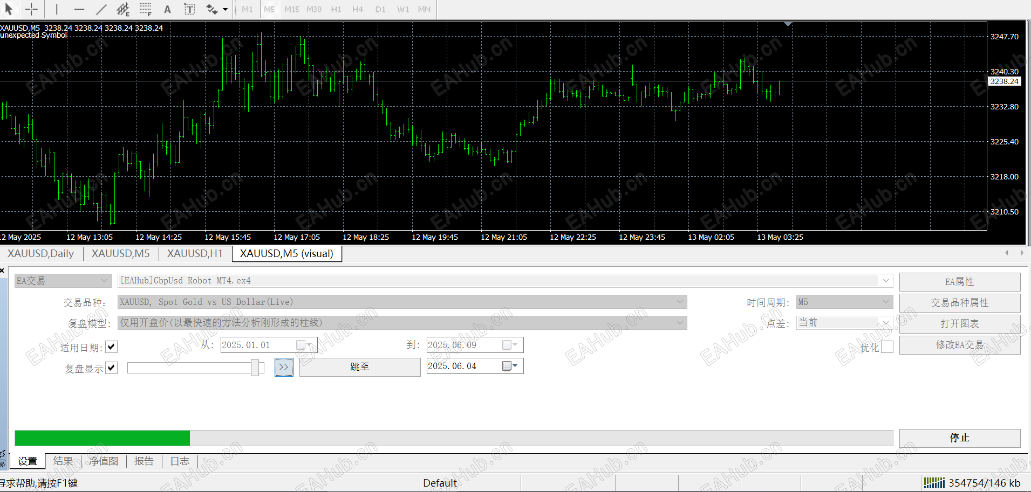Select the cursor arrow tool
The width and height of the screenshot is (1031, 492).
(9, 9)
